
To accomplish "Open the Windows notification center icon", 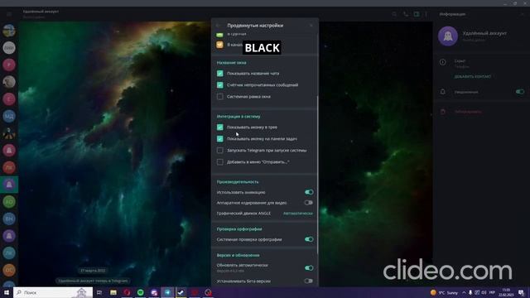I will [521, 292].
